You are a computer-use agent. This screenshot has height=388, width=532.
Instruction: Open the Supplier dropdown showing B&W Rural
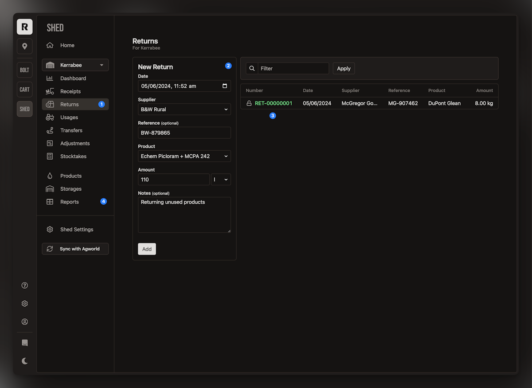184,109
